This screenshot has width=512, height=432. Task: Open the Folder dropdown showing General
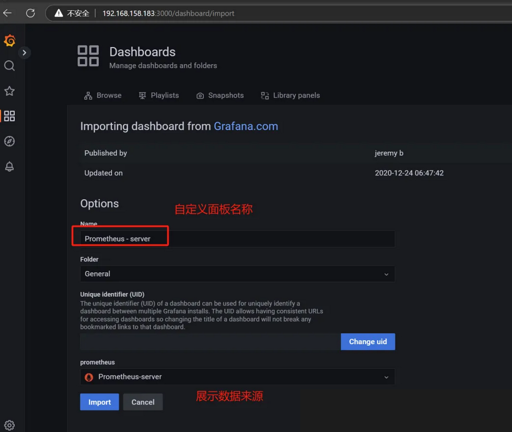click(x=237, y=274)
